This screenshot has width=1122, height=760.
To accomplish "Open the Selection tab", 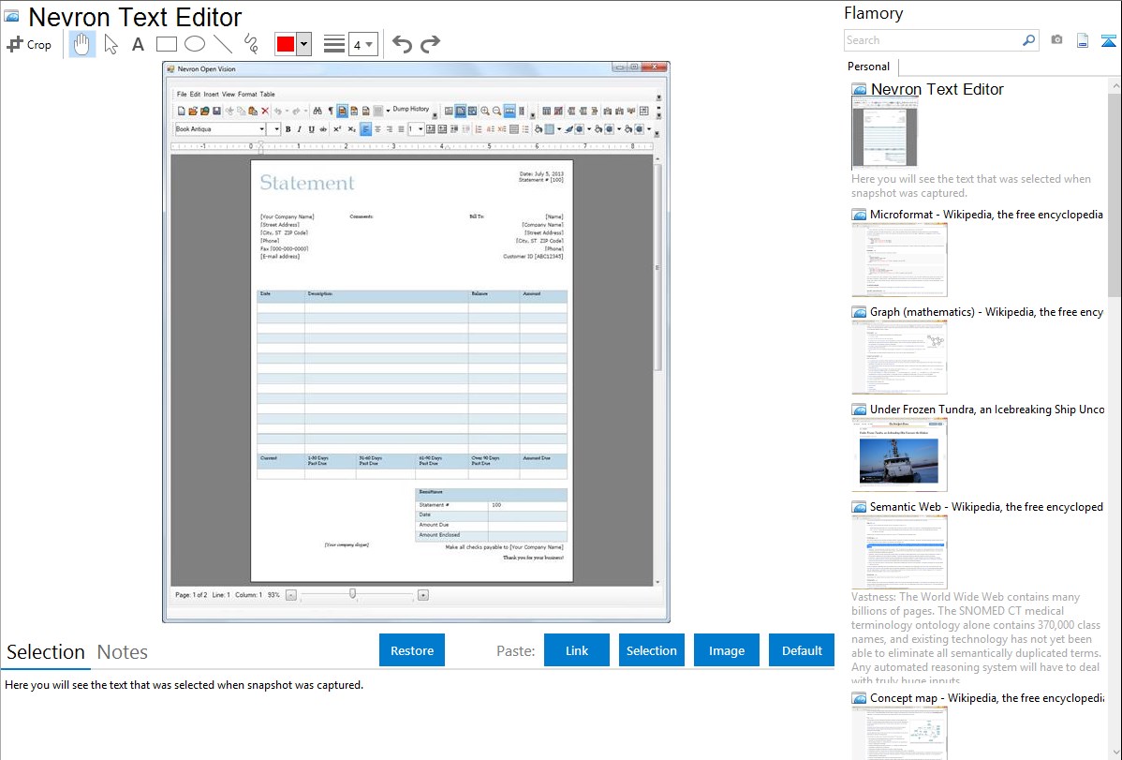I will [46, 652].
